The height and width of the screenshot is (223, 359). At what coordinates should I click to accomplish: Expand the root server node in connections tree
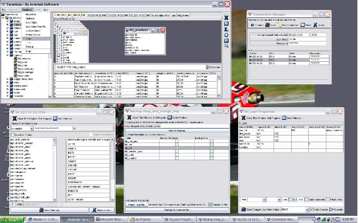click(x=3, y=18)
